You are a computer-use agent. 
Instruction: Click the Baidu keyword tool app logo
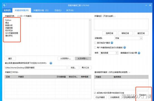pyautogui.click(x=4, y=5)
